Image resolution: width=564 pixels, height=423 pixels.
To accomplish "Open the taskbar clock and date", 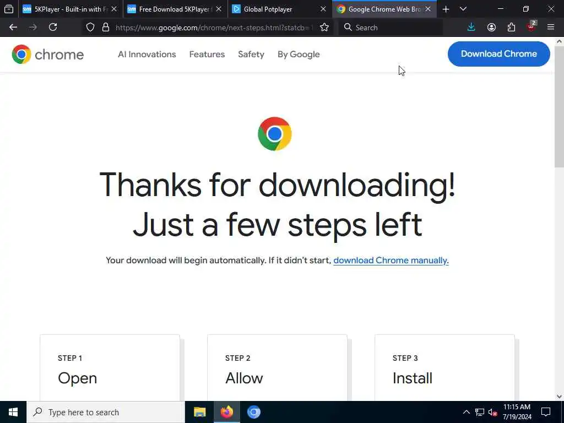I will click(517, 412).
